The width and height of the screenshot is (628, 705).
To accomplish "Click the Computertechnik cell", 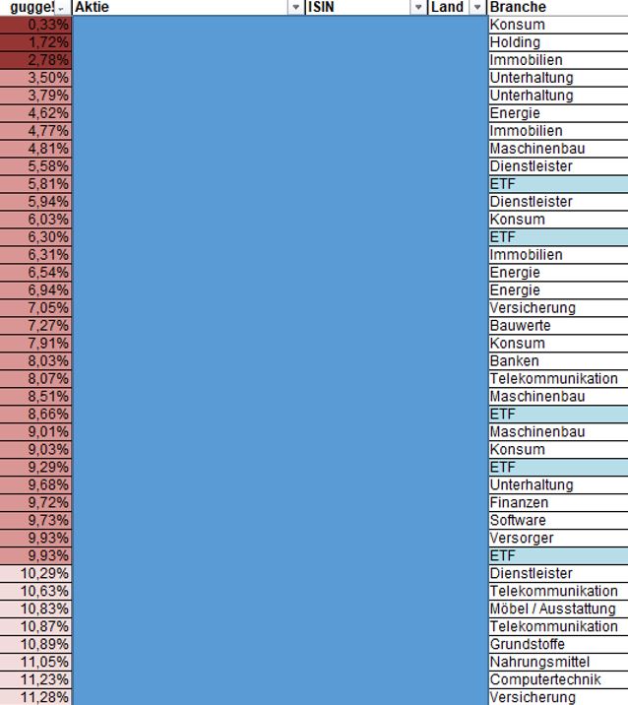I will coord(558,679).
